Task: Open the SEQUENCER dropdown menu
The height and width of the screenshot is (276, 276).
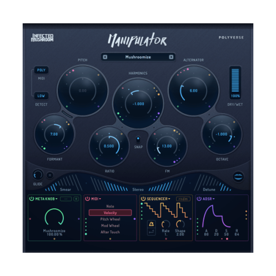Action: pyautogui.click(x=158, y=199)
